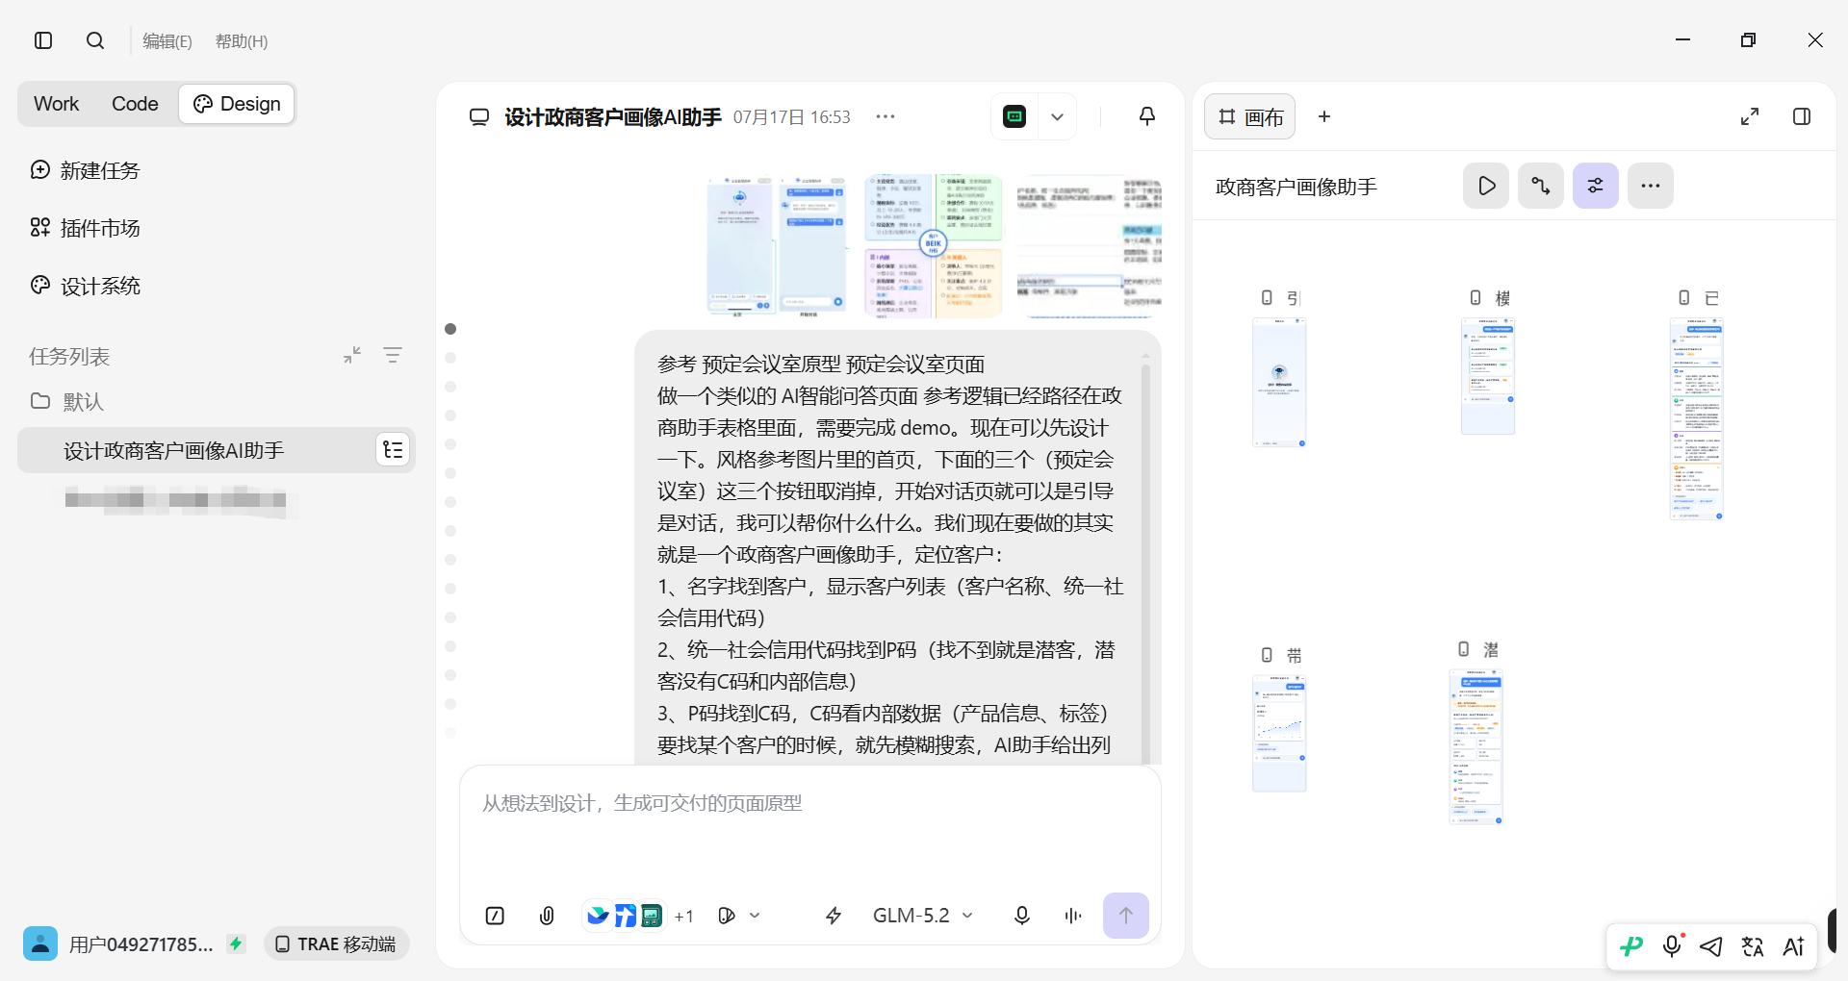Select the middle top-row canvas frame
The width and height of the screenshot is (1848, 981).
point(1488,377)
